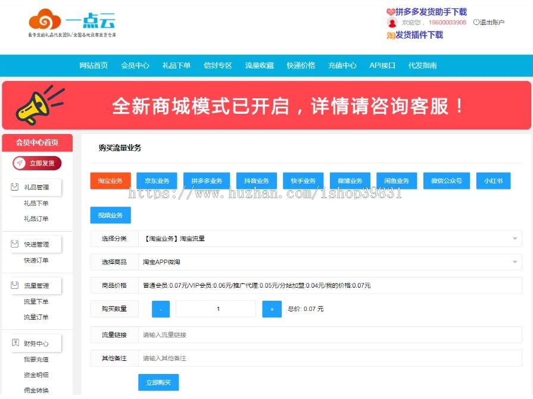Click the user avatar icon beside 欢迎您

click(x=392, y=23)
